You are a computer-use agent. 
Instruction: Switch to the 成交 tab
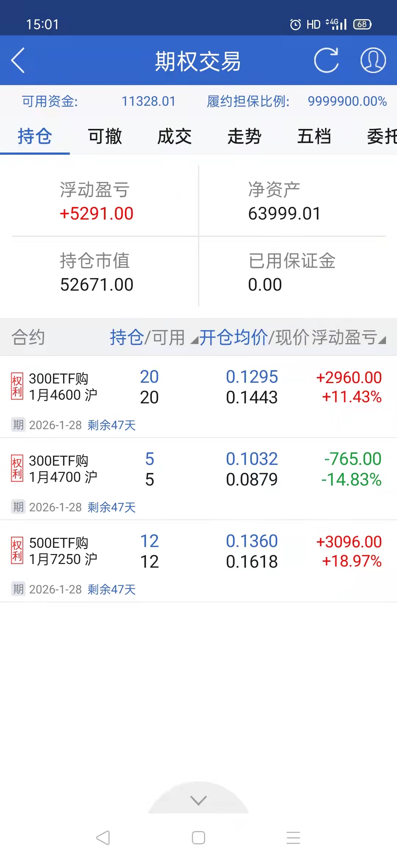(175, 136)
